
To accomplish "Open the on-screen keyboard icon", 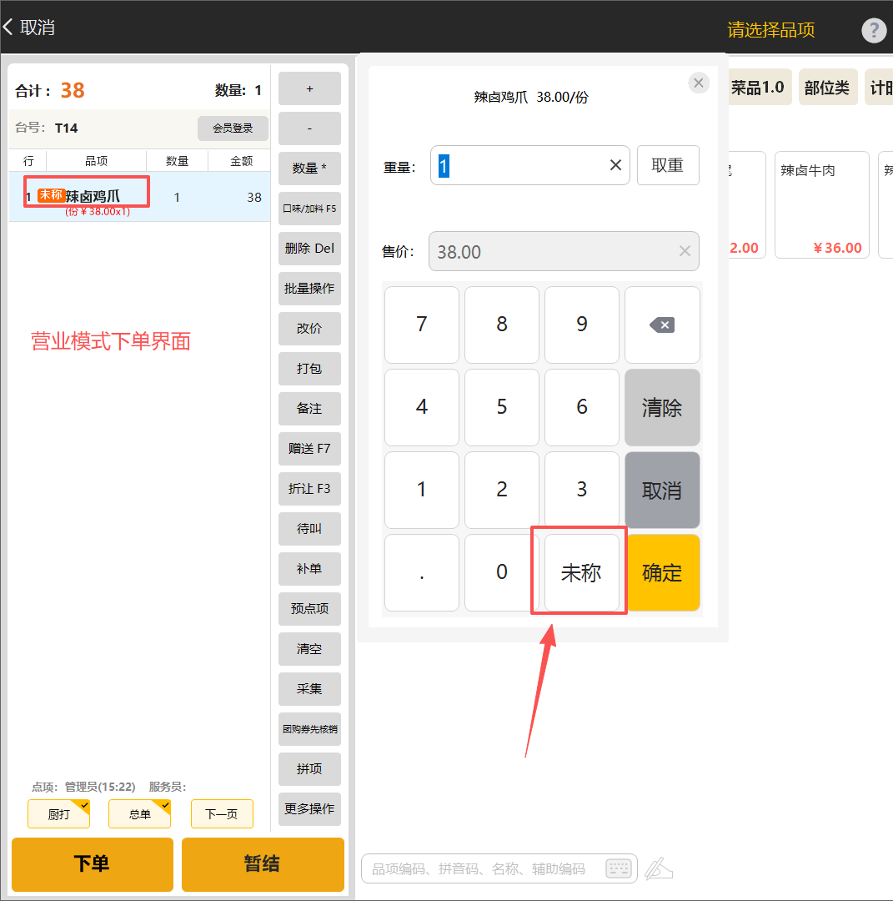I will [619, 868].
